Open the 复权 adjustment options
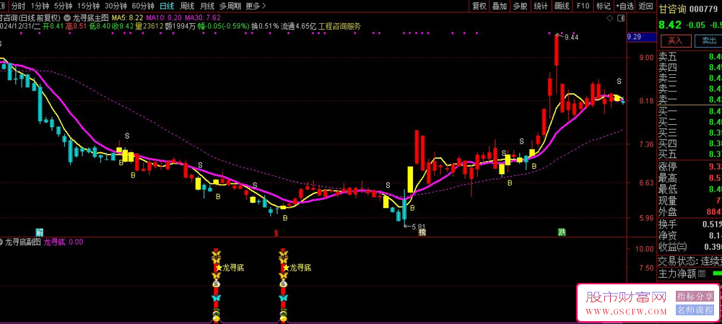Screen dimensions: 722x324 click(479, 6)
